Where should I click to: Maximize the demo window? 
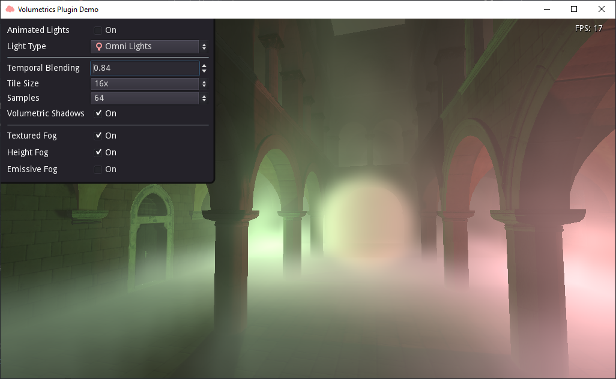(x=574, y=10)
